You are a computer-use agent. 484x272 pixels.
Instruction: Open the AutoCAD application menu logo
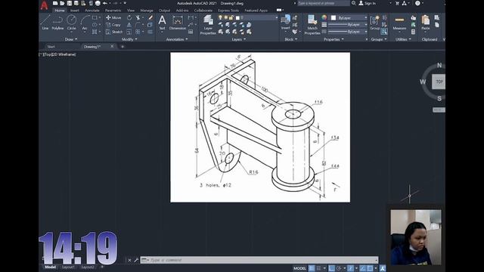pos(44,5)
